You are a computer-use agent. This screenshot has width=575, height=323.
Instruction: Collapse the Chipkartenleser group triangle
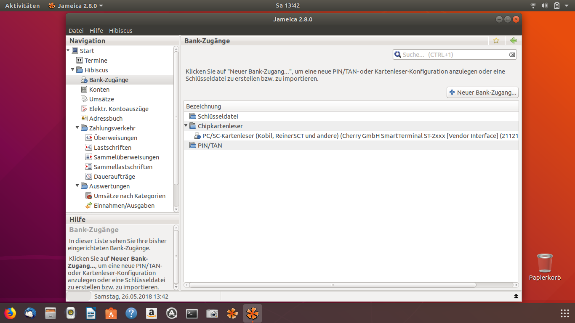pos(186,126)
